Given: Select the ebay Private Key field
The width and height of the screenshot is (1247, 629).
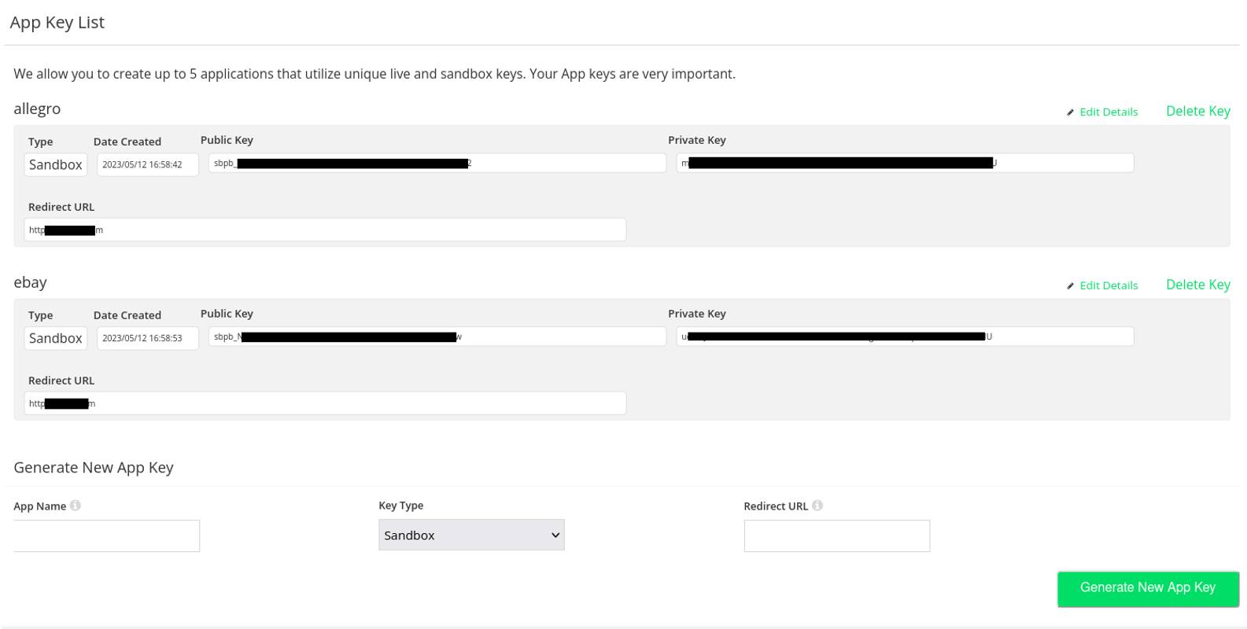Looking at the screenshot, I should click(x=905, y=336).
